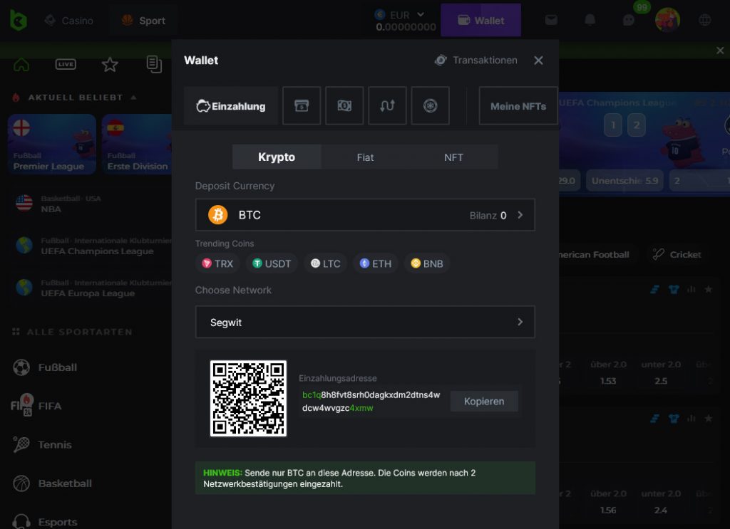Open the bet slip list icon
The width and height of the screenshot is (730, 529).
[x=154, y=64]
